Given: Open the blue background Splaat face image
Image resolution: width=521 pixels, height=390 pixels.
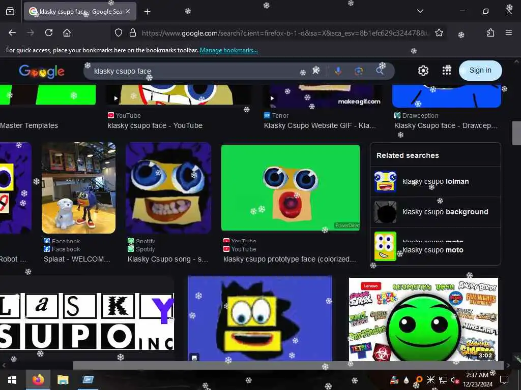Looking at the screenshot, I should click(260, 318).
